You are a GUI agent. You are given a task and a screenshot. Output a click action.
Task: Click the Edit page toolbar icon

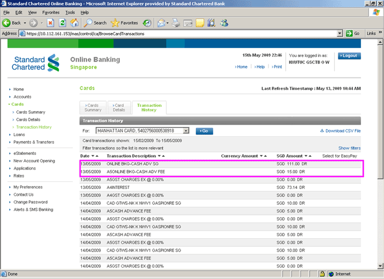point(188,23)
